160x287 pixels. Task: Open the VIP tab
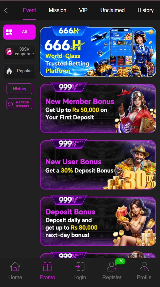coord(83,10)
